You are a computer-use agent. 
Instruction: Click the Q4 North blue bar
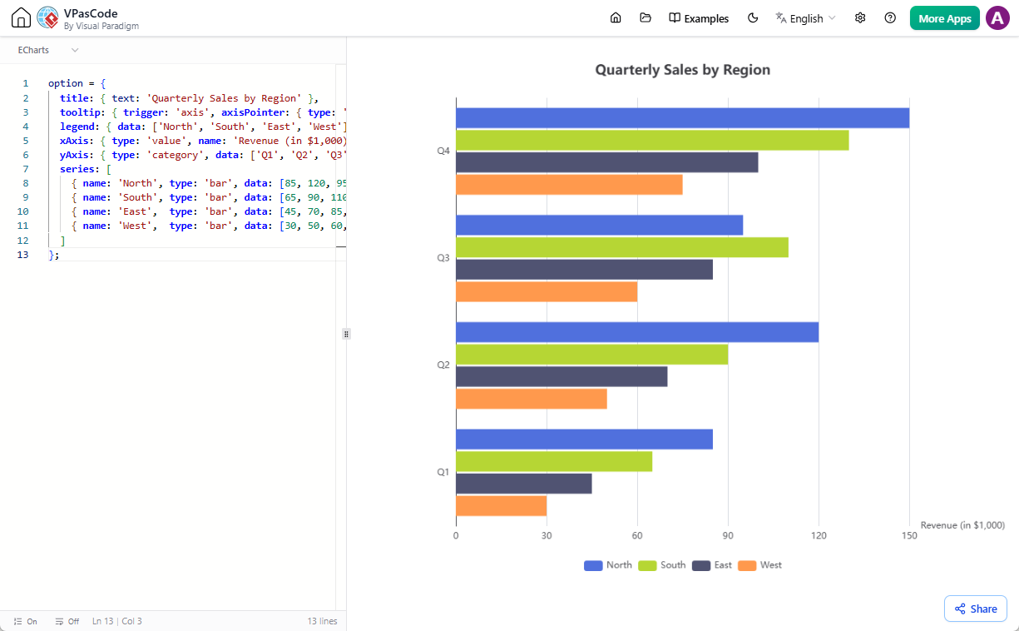(x=682, y=118)
